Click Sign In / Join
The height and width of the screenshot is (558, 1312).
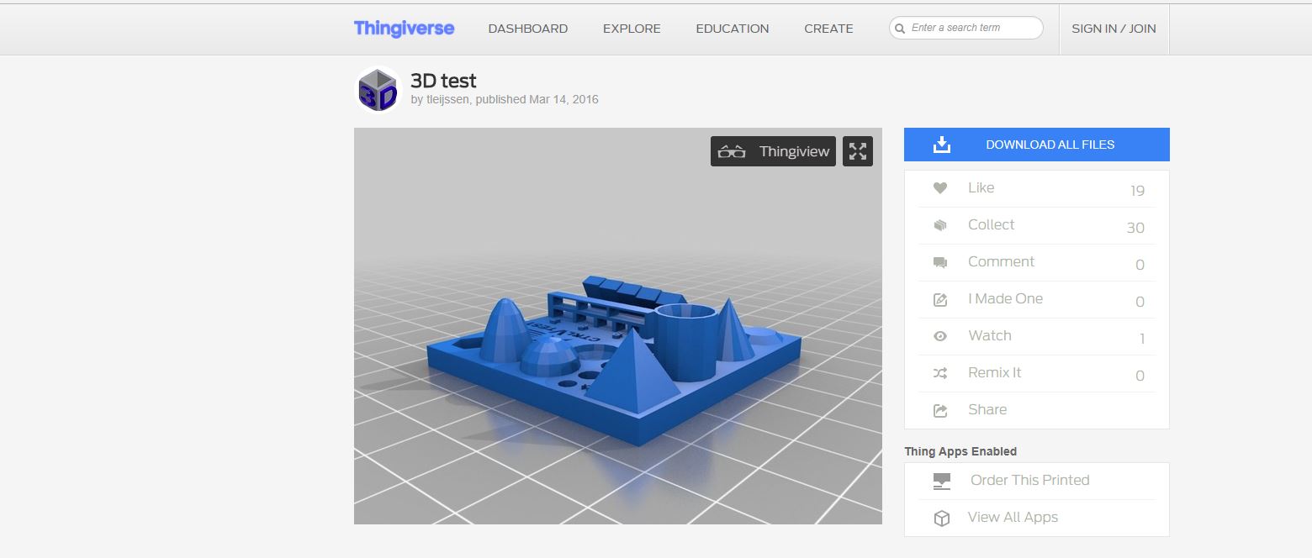coord(1114,29)
